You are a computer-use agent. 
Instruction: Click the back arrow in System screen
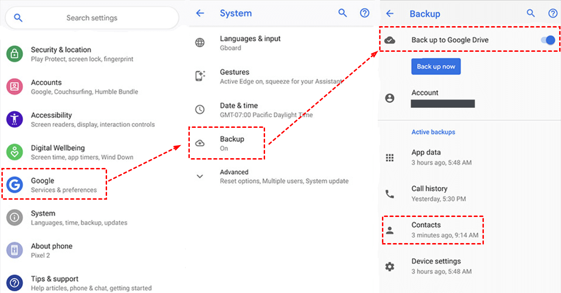200,14
